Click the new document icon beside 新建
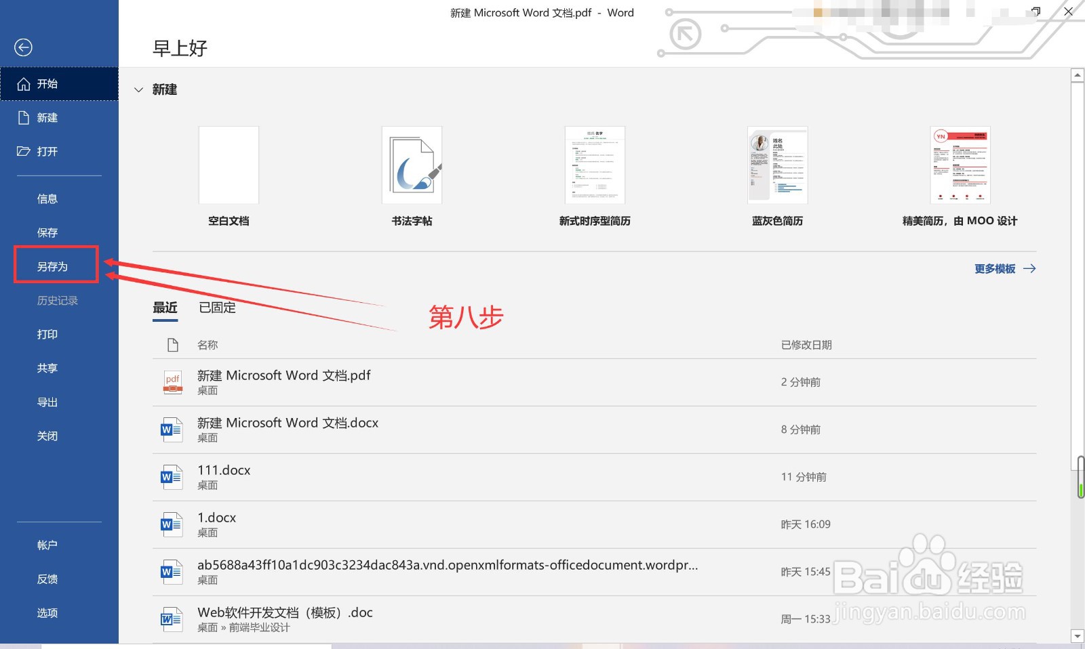The height and width of the screenshot is (649, 1085). pos(24,118)
